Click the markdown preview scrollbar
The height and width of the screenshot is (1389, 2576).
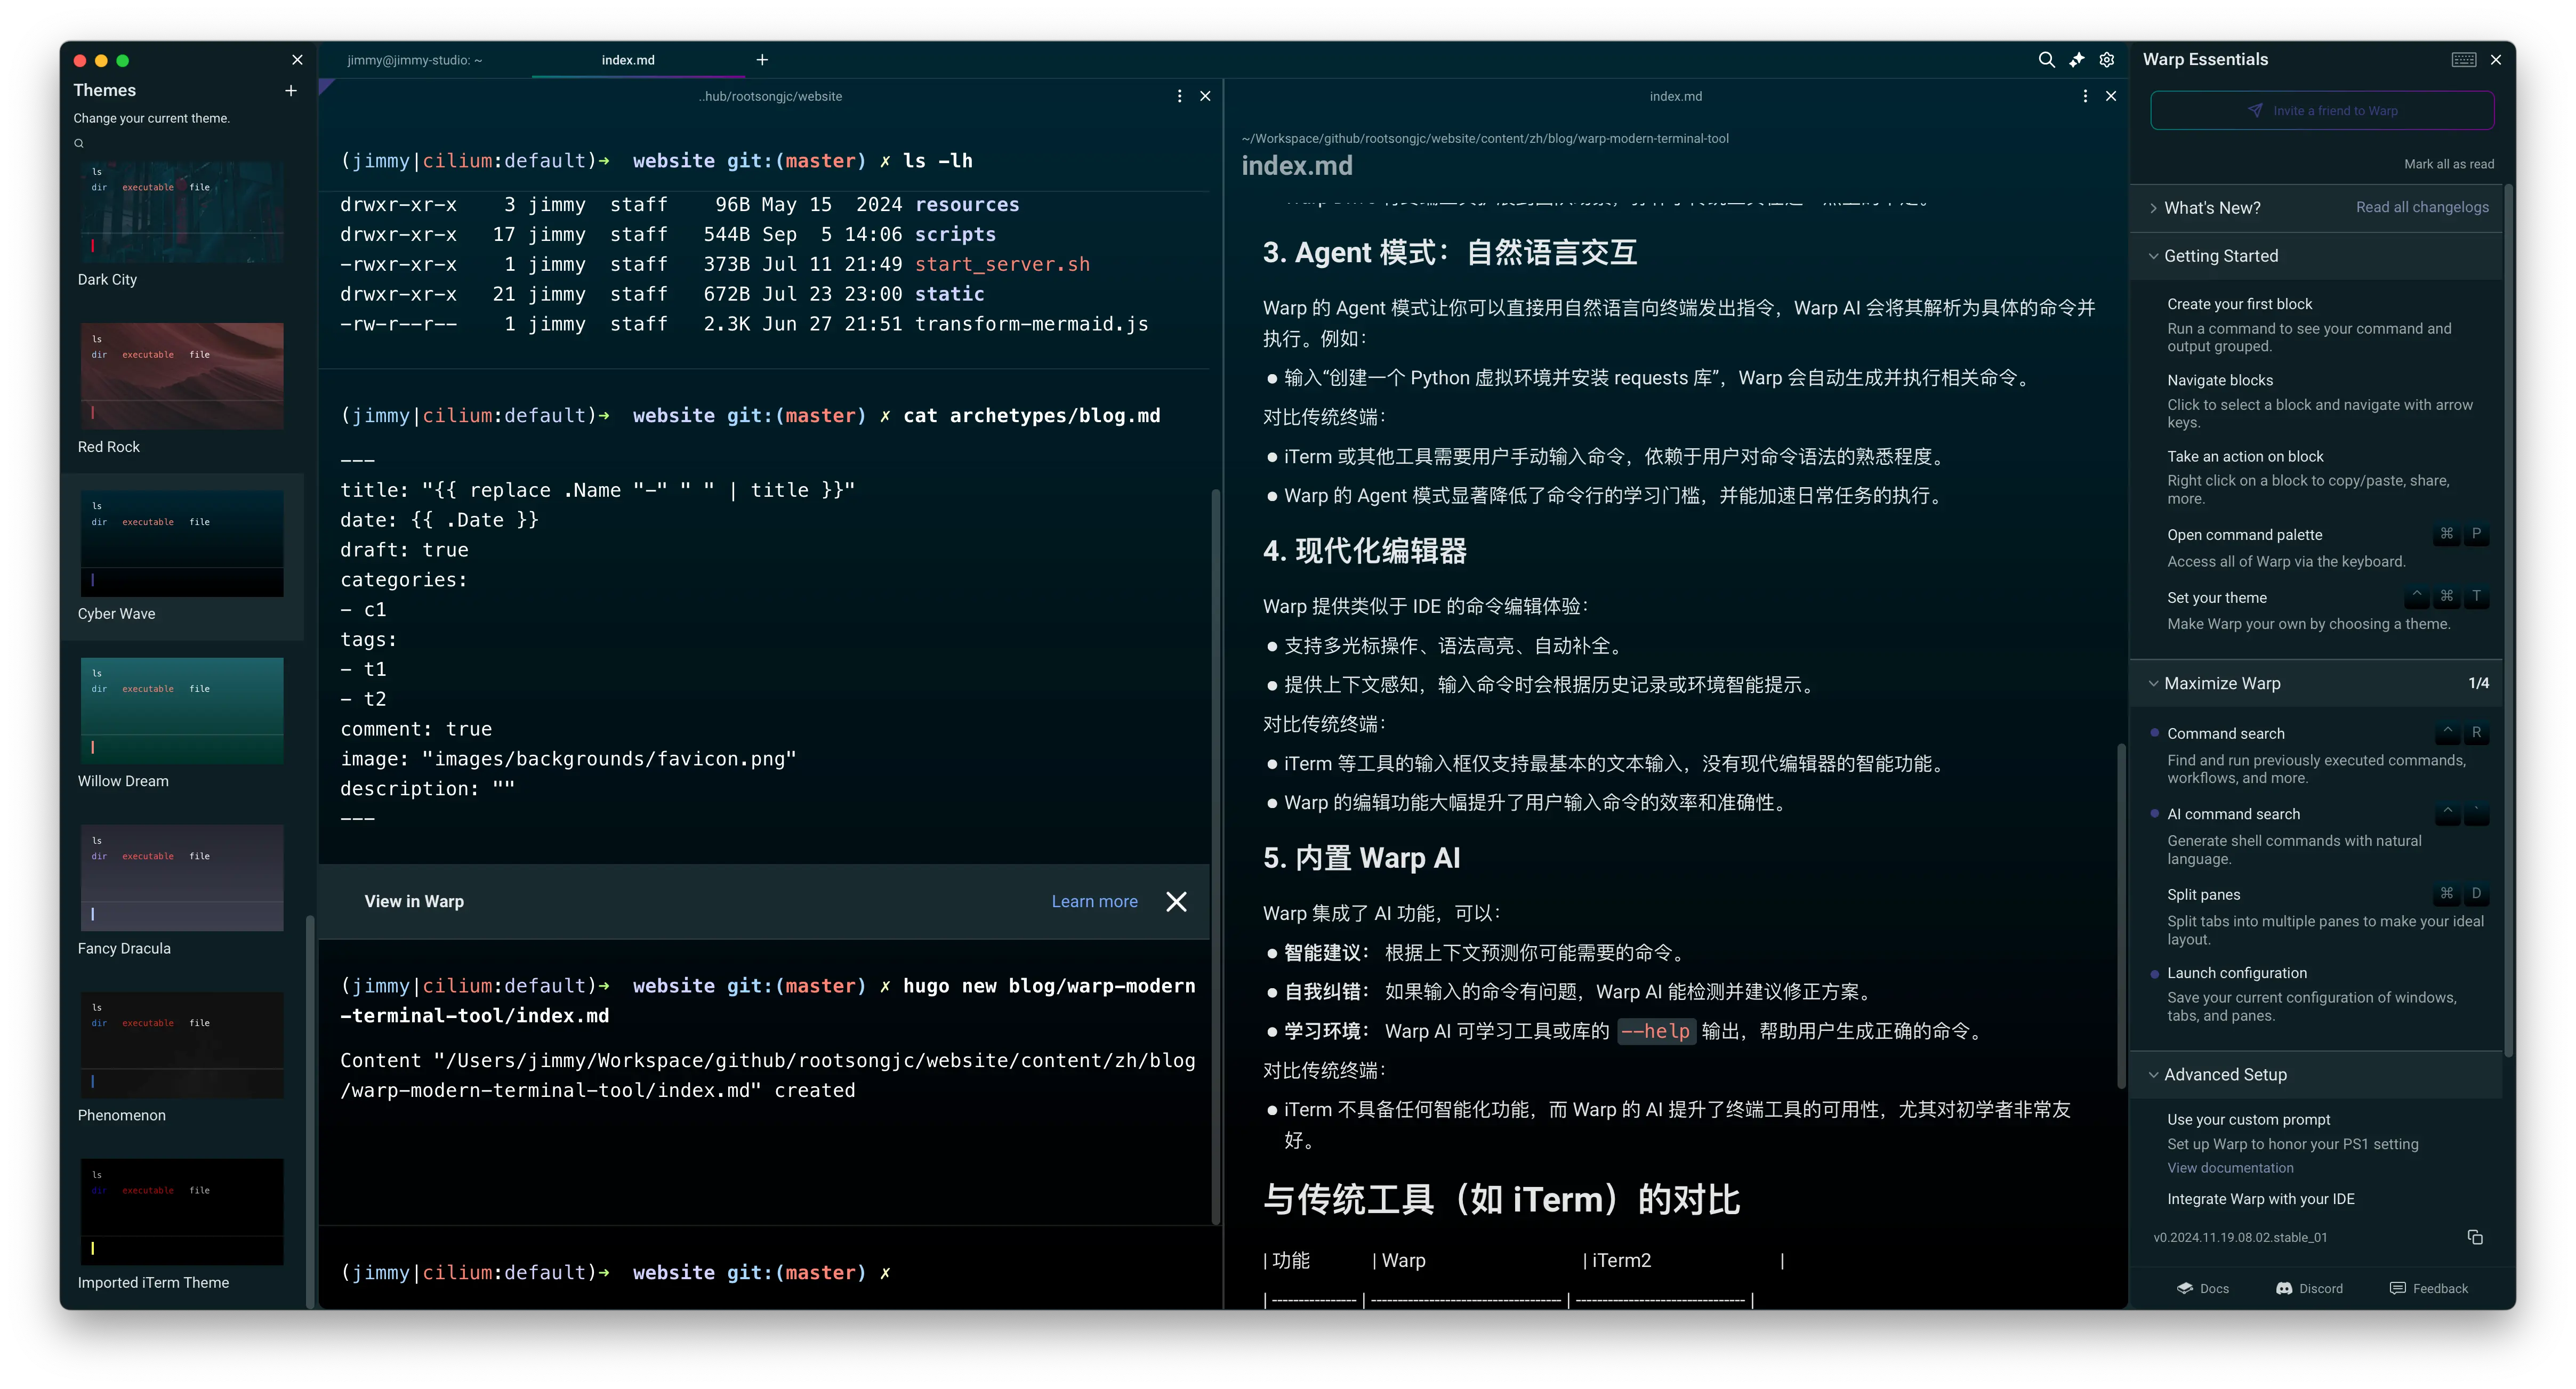(2120, 915)
